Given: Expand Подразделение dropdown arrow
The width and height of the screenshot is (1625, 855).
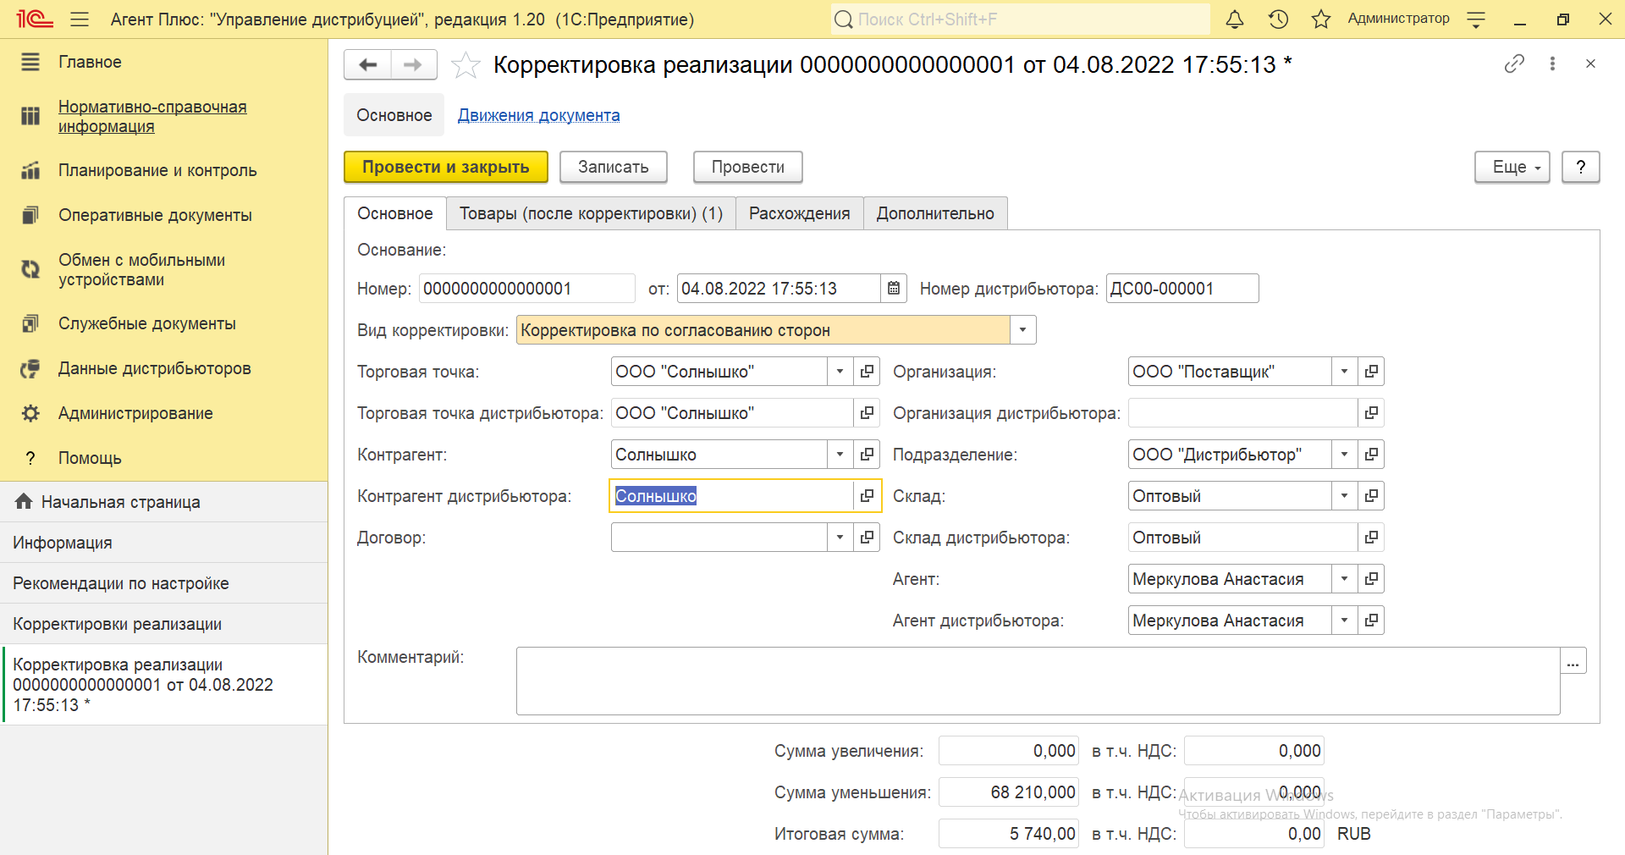Looking at the screenshot, I should pyautogui.click(x=1344, y=455).
